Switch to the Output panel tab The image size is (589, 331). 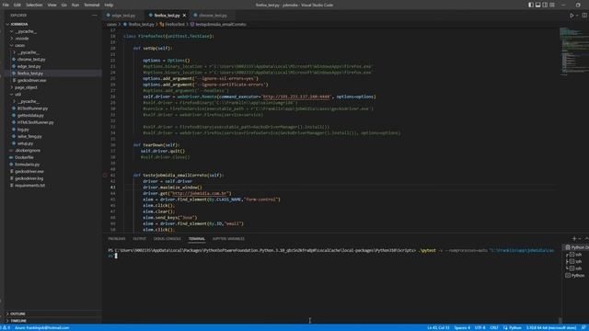(139, 239)
